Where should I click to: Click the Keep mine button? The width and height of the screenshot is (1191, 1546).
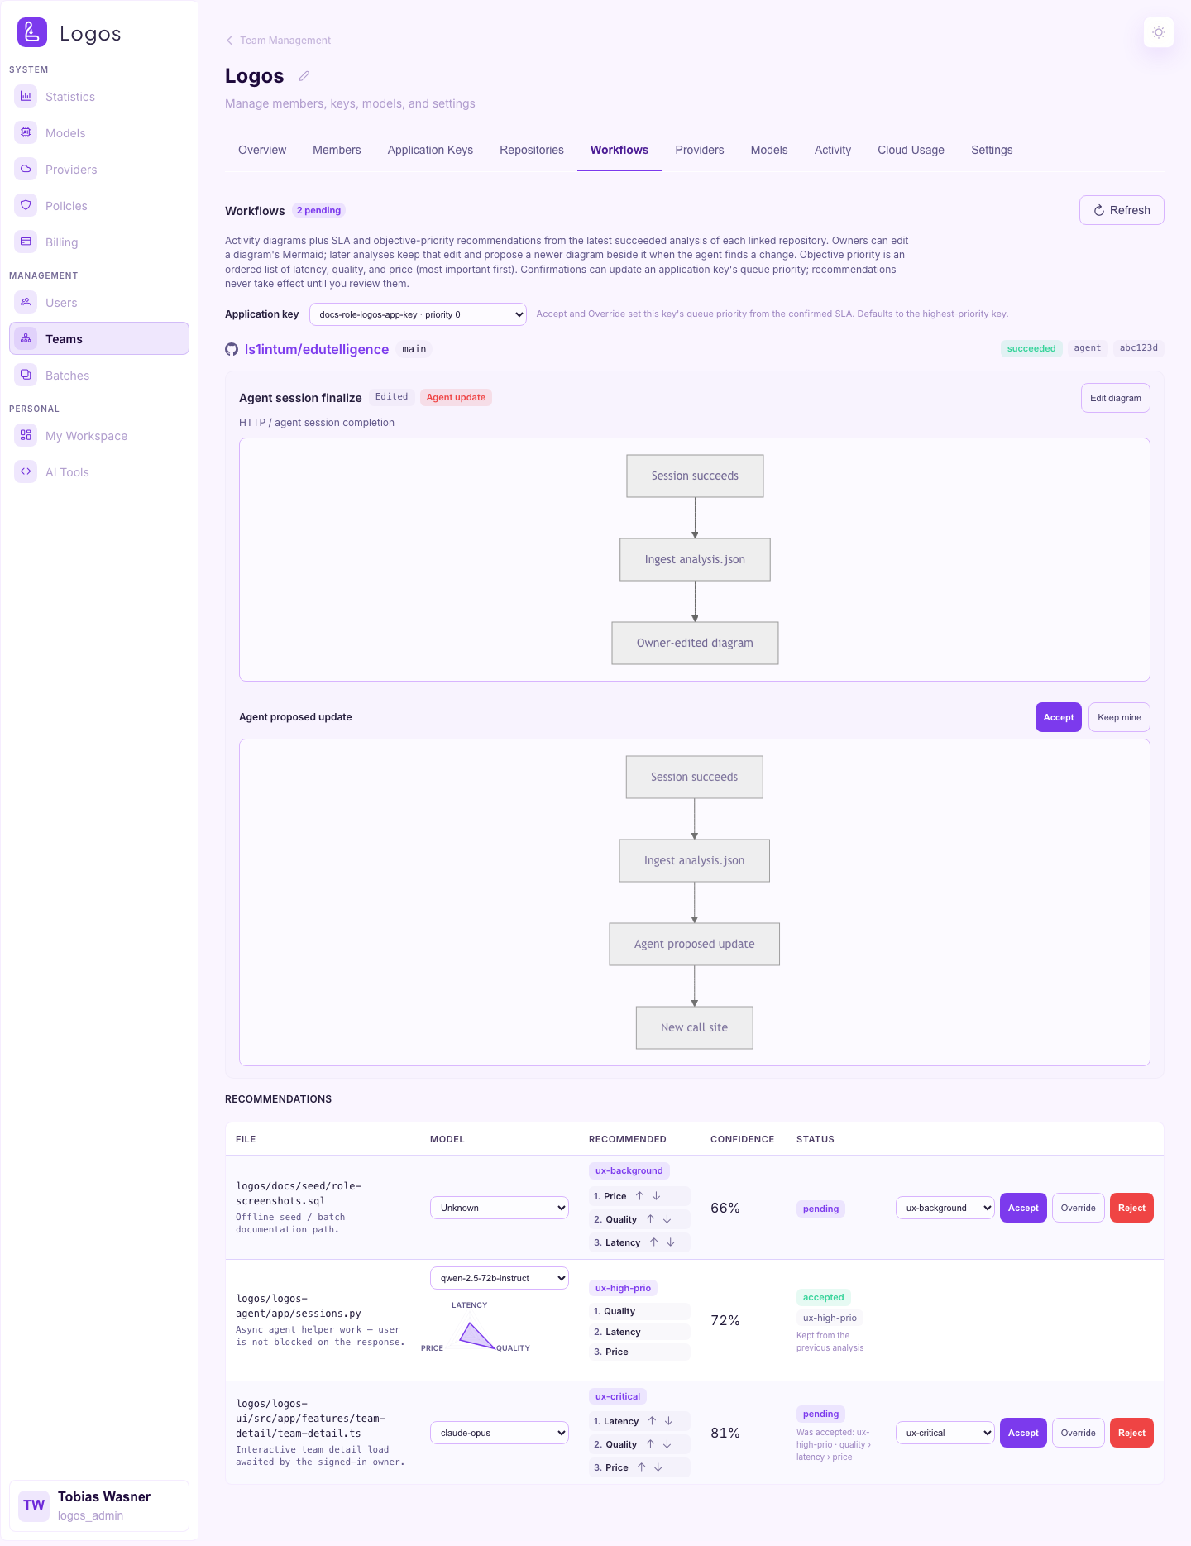coord(1119,717)
